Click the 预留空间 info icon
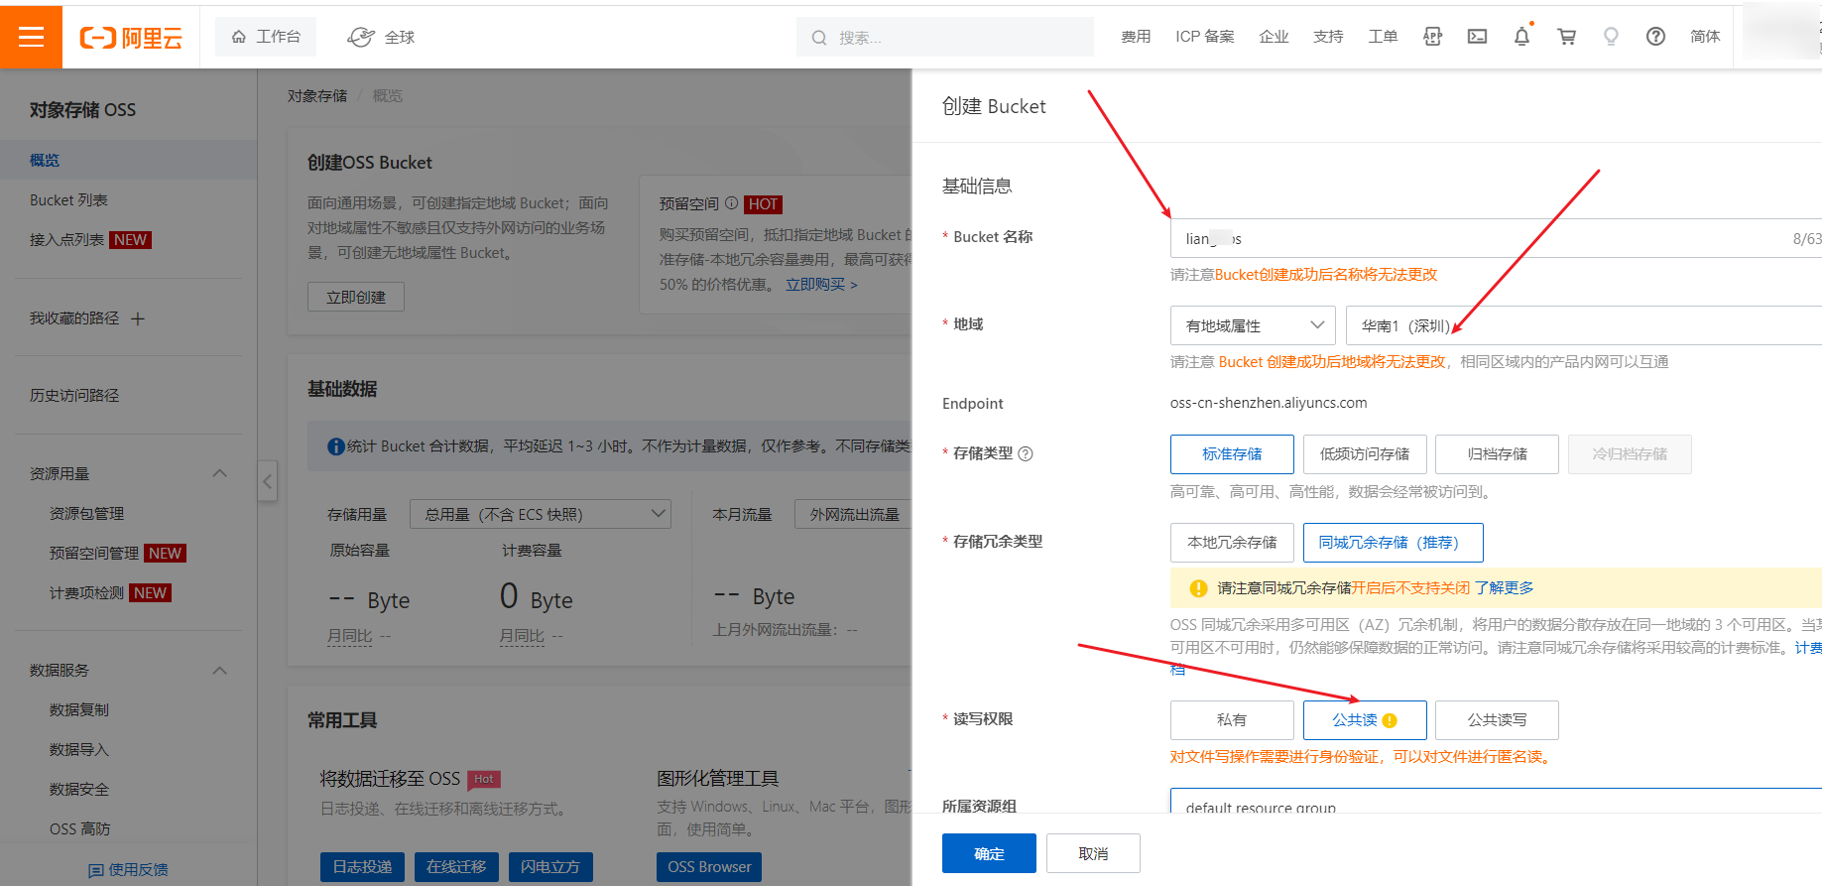Screen dimensions: 1822x886 pos(731,203)
